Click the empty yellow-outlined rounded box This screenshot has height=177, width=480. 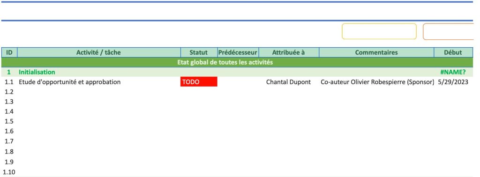click(x=379, y=31)
